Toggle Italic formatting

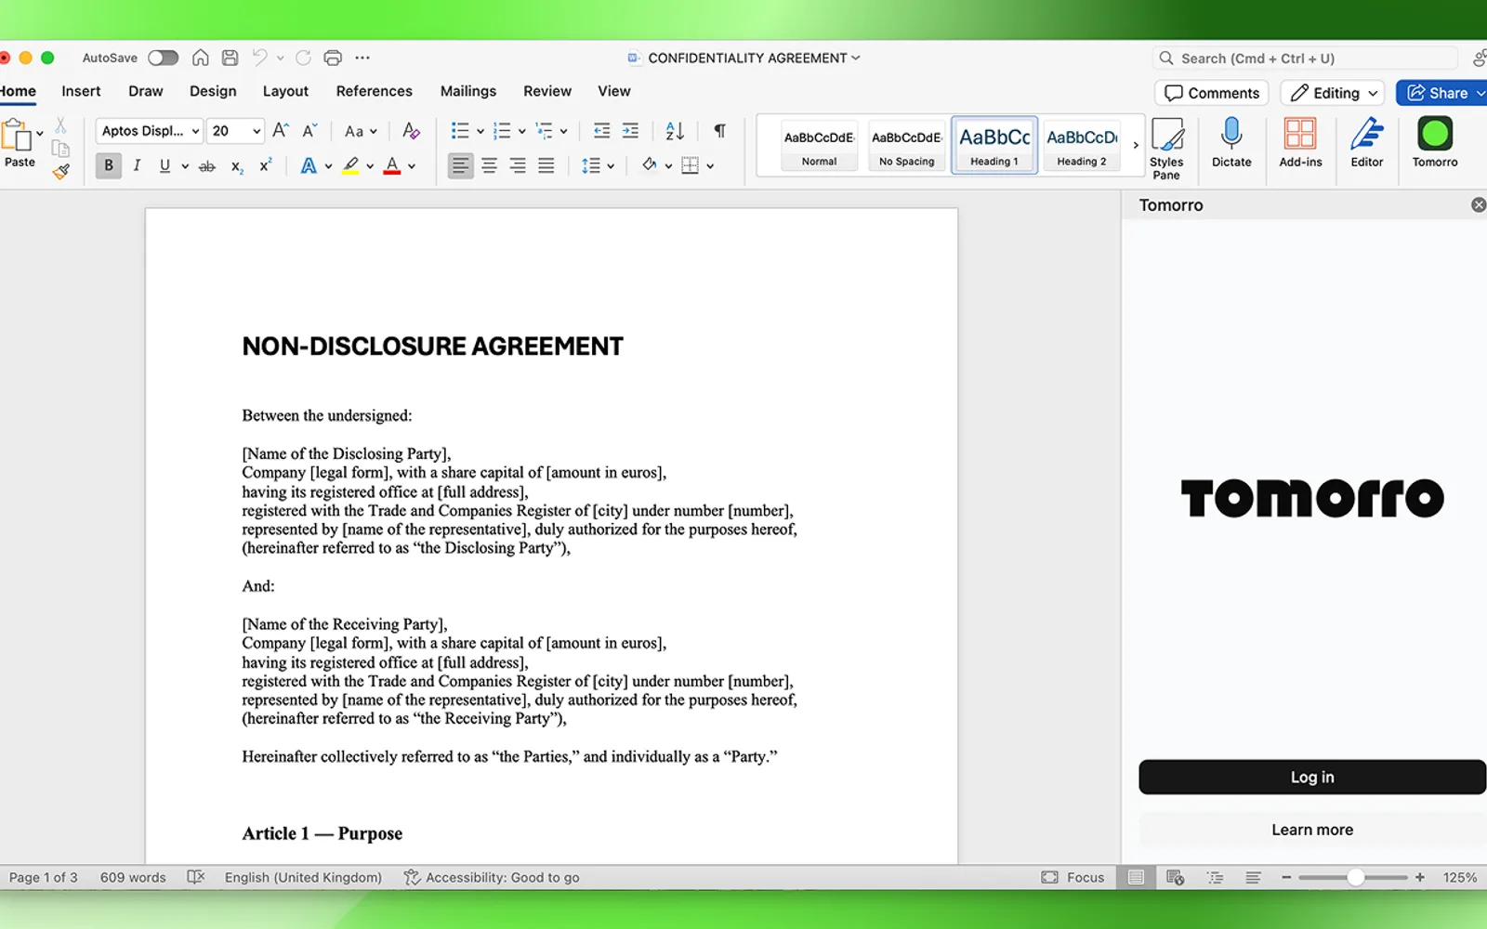coord(137,165)
